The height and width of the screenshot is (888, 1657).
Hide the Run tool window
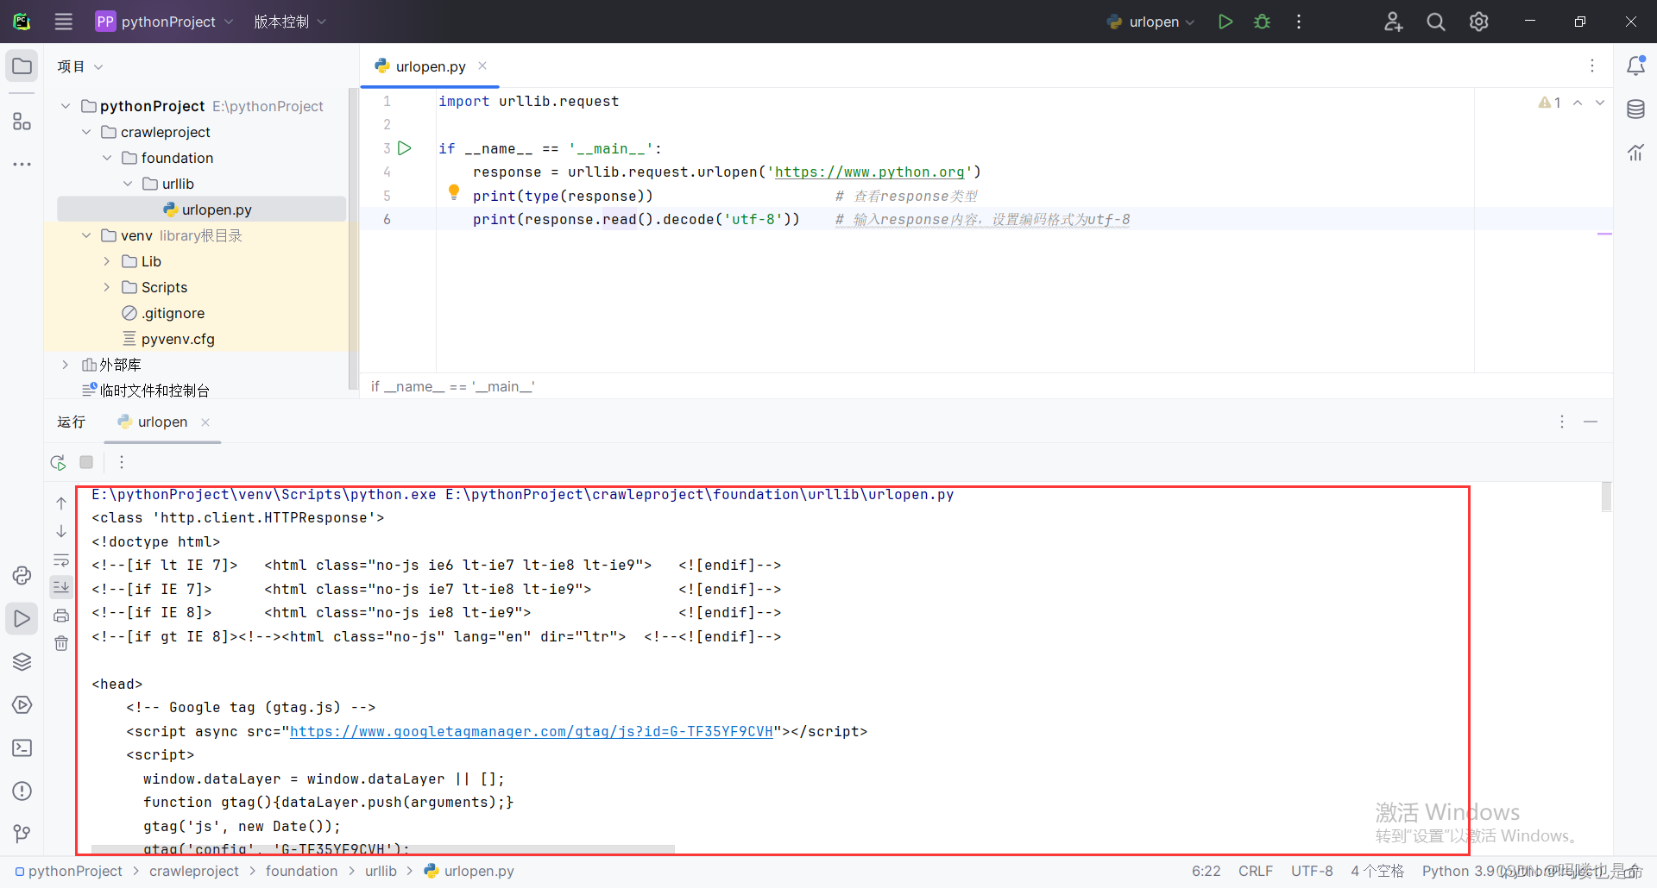pyautogui.click(x=1591, y=422)
